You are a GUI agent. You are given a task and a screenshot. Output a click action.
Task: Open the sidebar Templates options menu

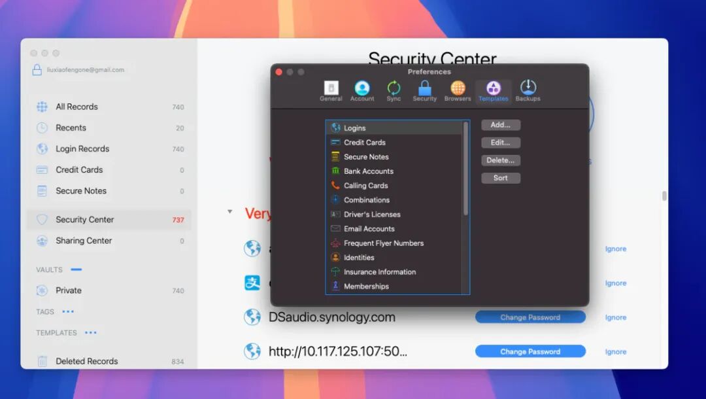(91, 333)
